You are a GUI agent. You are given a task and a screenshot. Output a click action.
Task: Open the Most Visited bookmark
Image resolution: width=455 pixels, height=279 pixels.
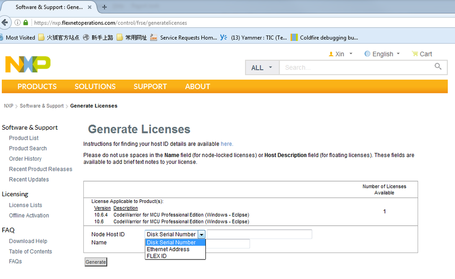click(x=17, y=38)
